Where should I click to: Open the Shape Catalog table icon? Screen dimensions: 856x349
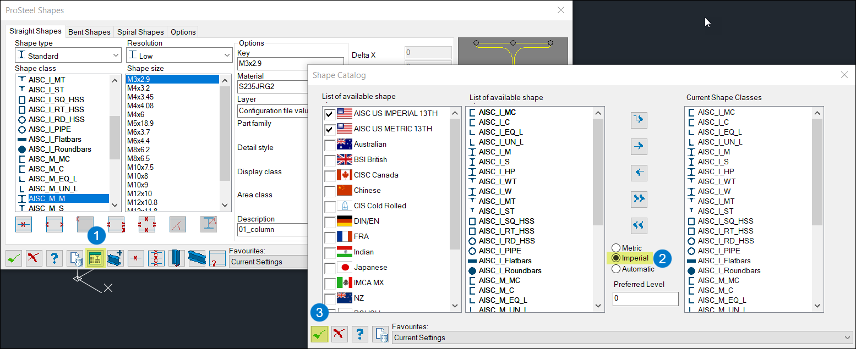tap(95, 258)
